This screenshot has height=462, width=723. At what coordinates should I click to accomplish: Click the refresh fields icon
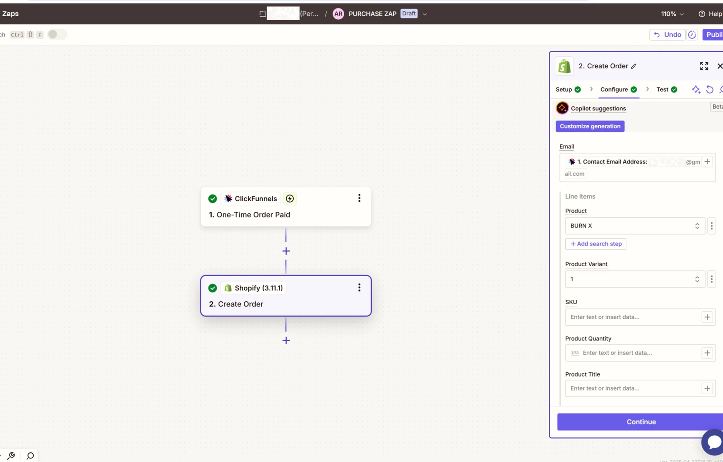710,89
